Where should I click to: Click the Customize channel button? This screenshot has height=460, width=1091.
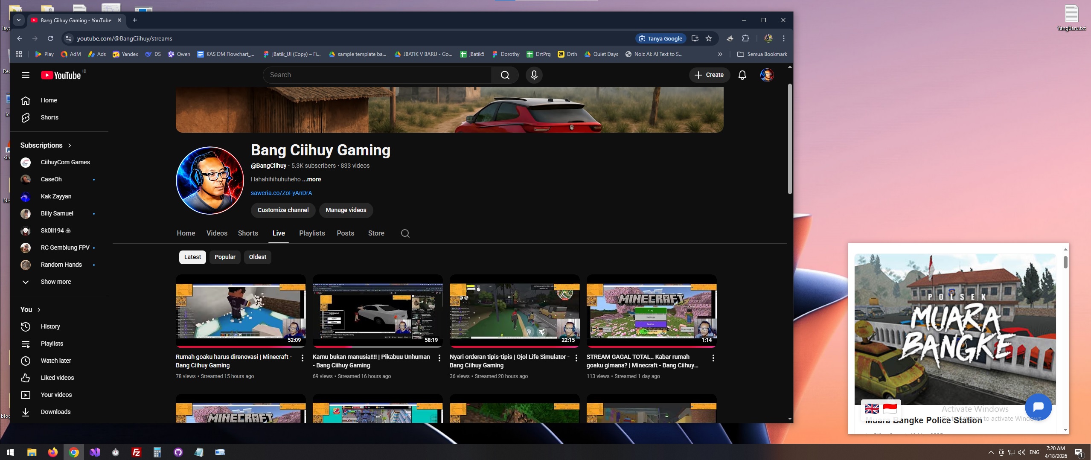click(283, 210)
